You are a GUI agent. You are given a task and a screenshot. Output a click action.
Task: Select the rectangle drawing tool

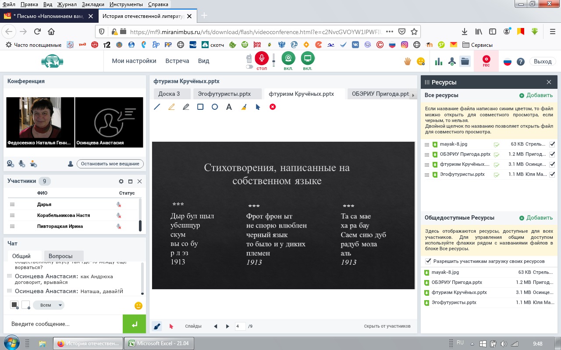point(200,107)
